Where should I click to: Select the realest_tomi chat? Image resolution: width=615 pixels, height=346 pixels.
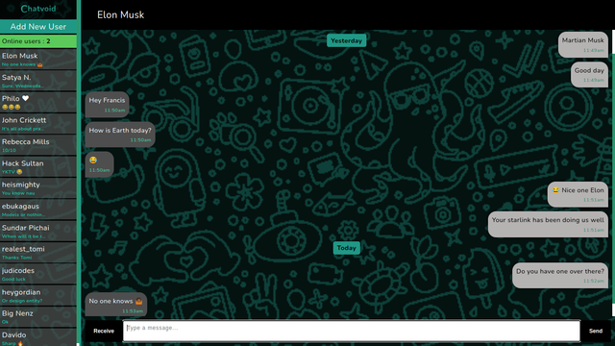[x=38, y=252]
